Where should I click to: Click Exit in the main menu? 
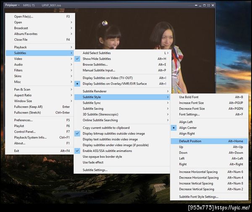(x=40, y=151)
